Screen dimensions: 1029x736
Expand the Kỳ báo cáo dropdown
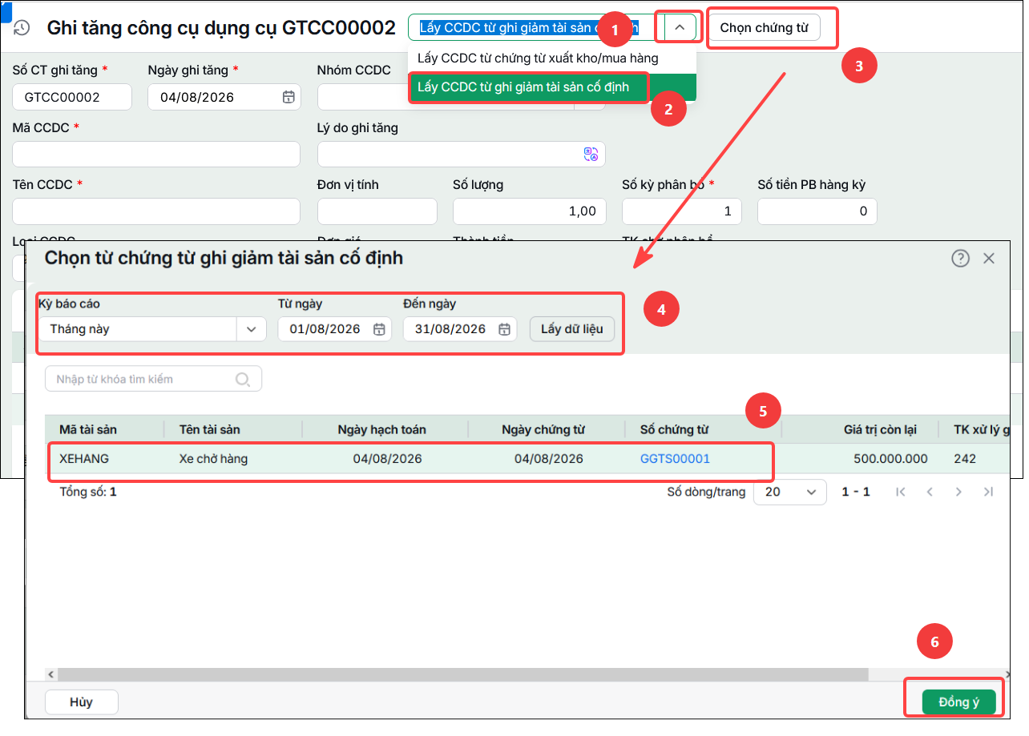[x=252, y=329]
